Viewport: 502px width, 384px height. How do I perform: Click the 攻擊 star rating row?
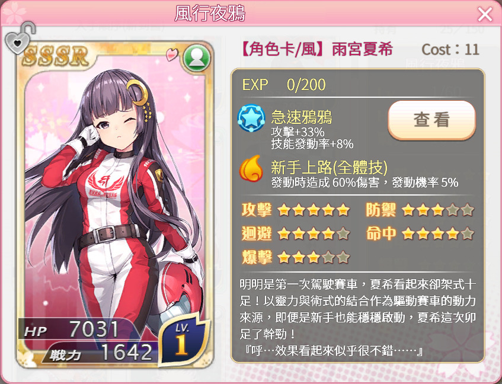[x=296, y=210]
